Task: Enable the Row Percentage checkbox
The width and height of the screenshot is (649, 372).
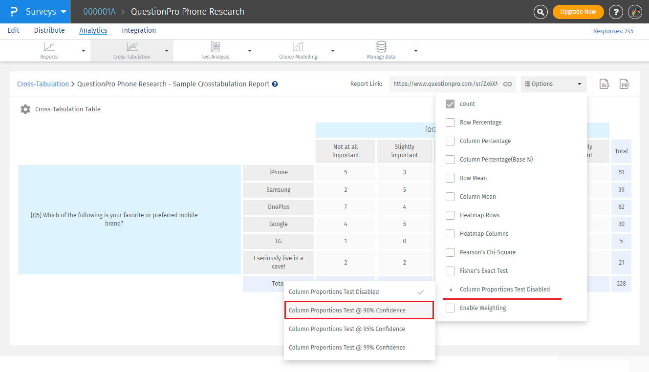Action: [450, 123]
